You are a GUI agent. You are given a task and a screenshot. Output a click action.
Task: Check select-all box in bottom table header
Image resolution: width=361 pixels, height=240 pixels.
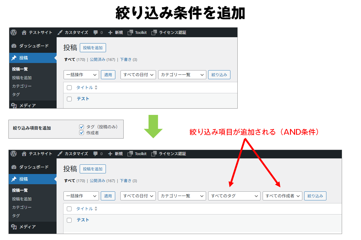[69, 209]
